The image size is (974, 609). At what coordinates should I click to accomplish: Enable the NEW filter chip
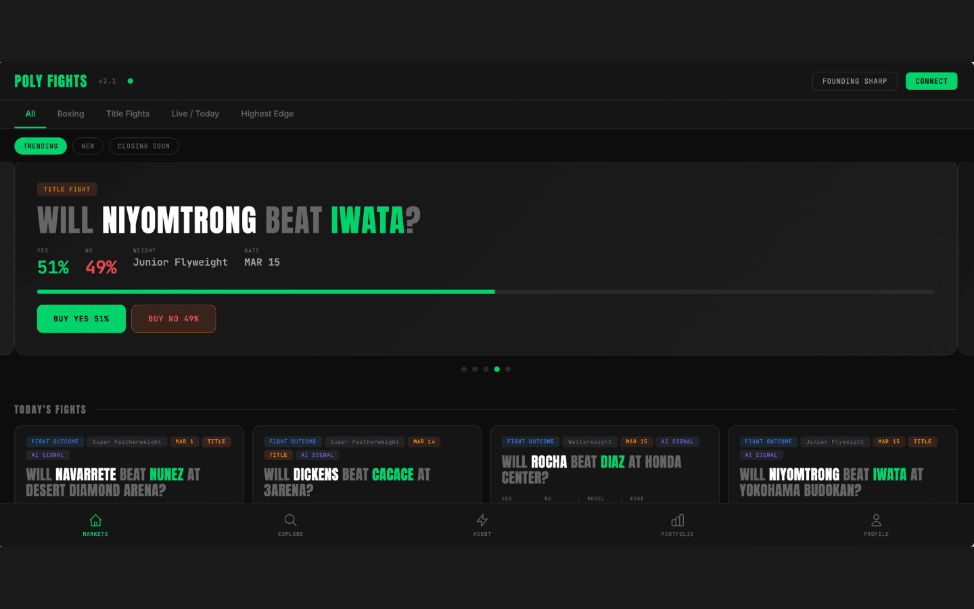87,145
